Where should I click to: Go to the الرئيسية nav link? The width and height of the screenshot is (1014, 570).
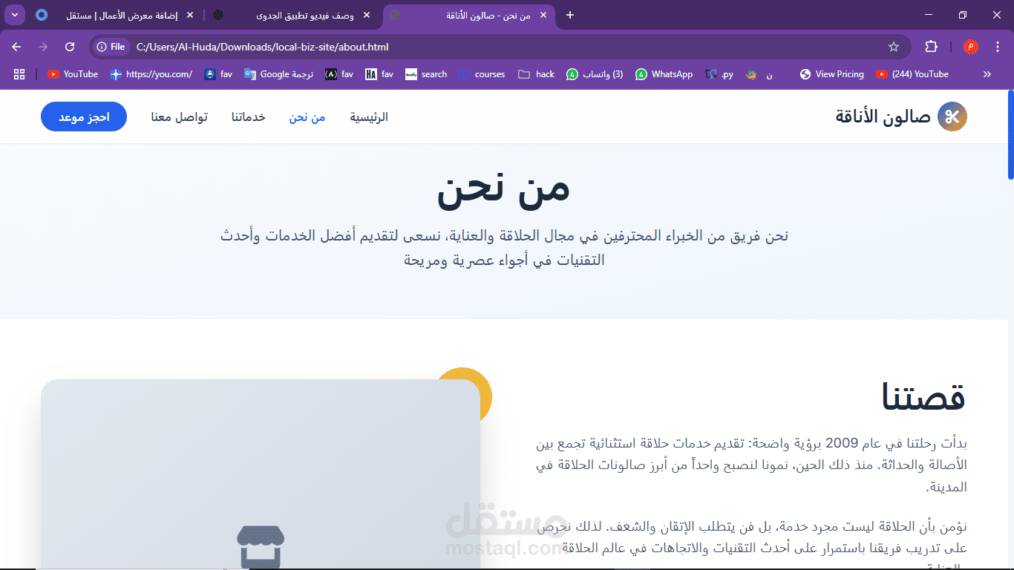pyautogui.click(x=369, y=117)
